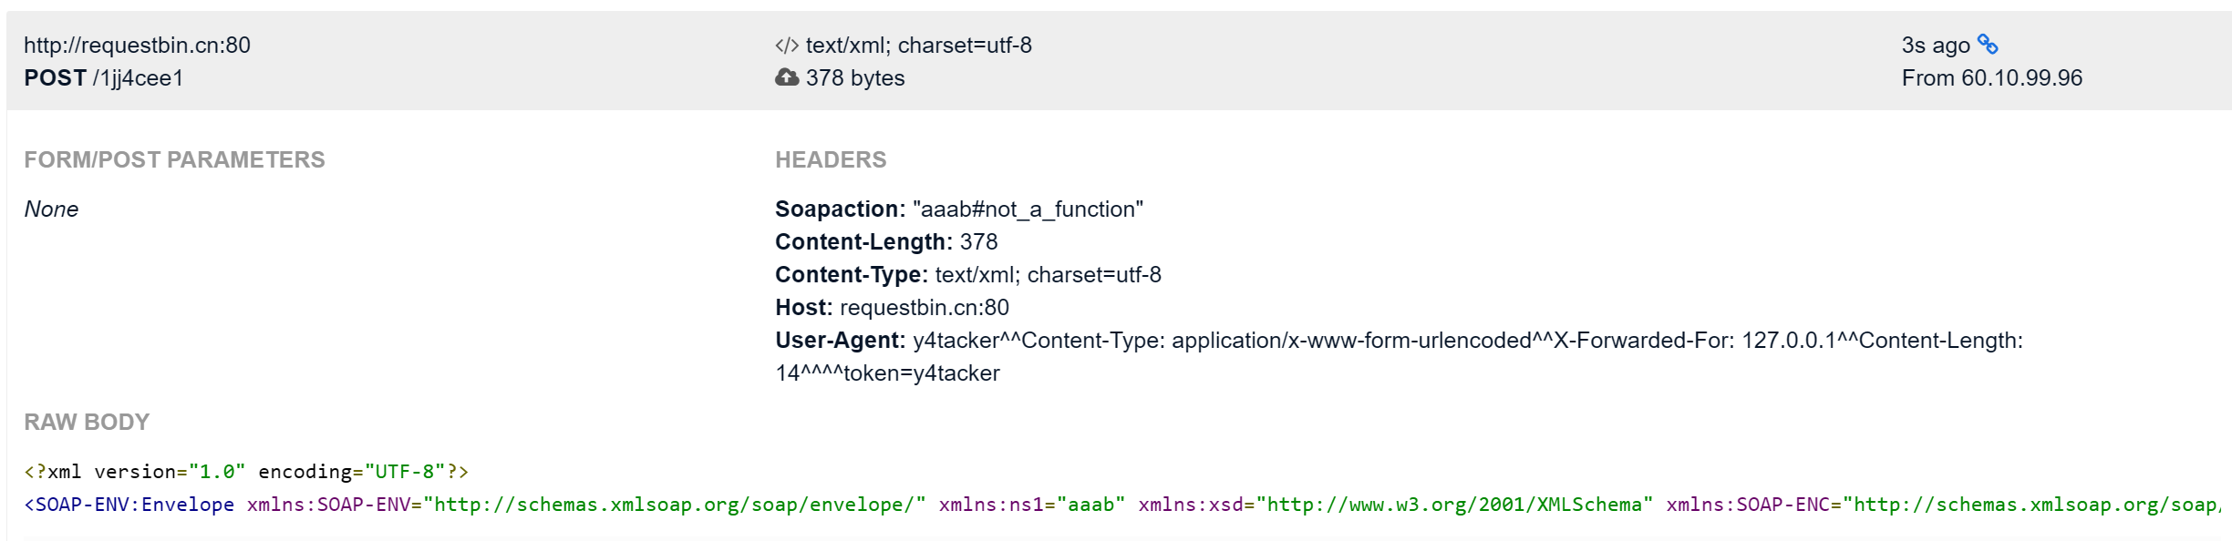Screen dimensions: 2232x541
Task: Click the Host header line
Action: [x=891, y=308]
